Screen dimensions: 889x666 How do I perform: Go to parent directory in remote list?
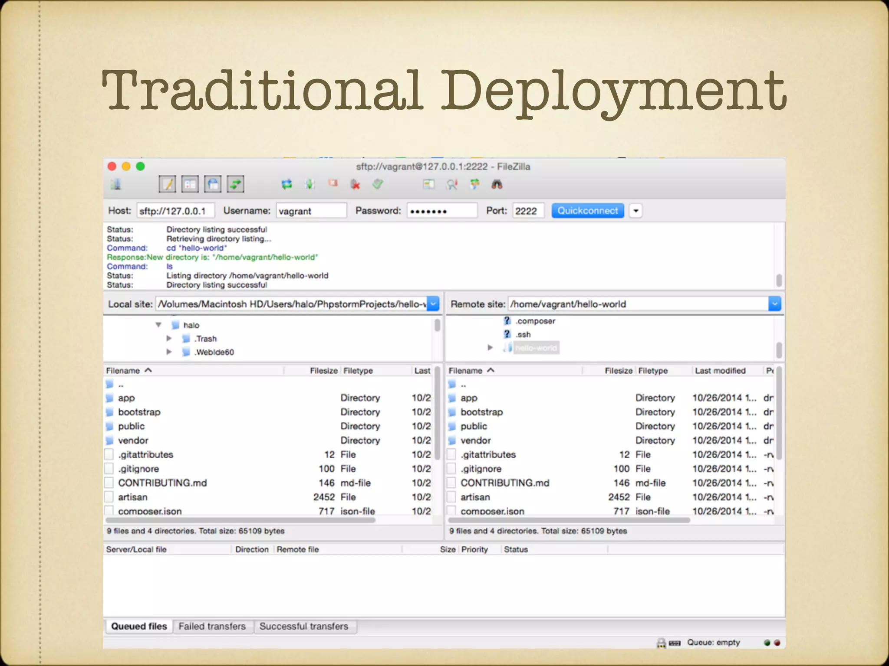[611, 384]
